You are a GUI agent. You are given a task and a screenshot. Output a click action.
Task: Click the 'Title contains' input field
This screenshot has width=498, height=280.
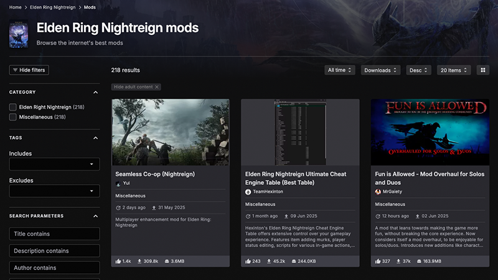(54, 234)
